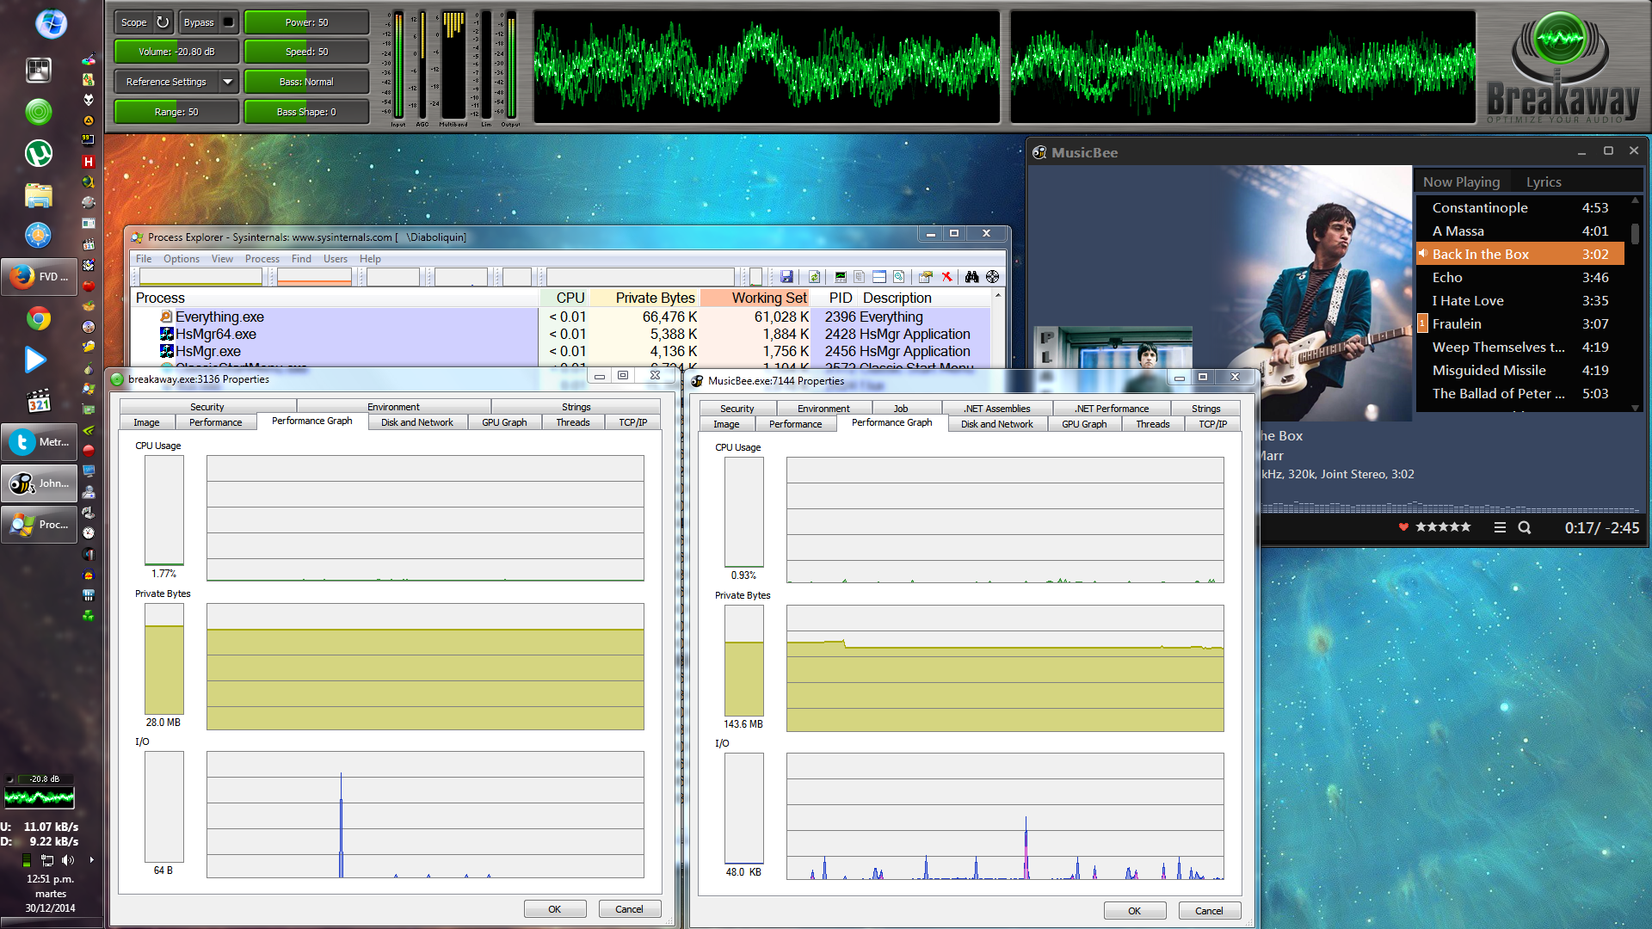The height and width of the screenshot is (929, 1652).
Task: Click the binoculars Find handle icon
Action: click(x=971, y=277)
